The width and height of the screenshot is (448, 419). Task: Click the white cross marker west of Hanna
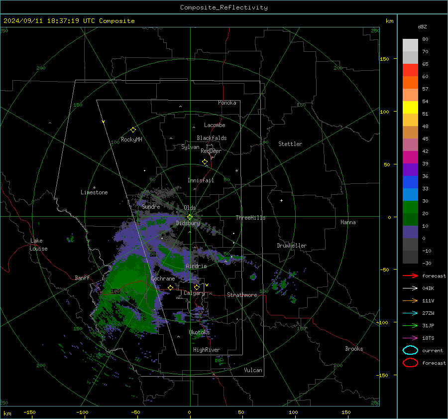(281, 200)
